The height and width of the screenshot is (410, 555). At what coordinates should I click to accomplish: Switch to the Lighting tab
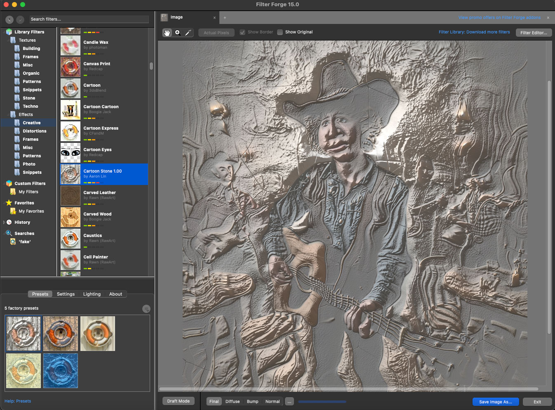92,294
